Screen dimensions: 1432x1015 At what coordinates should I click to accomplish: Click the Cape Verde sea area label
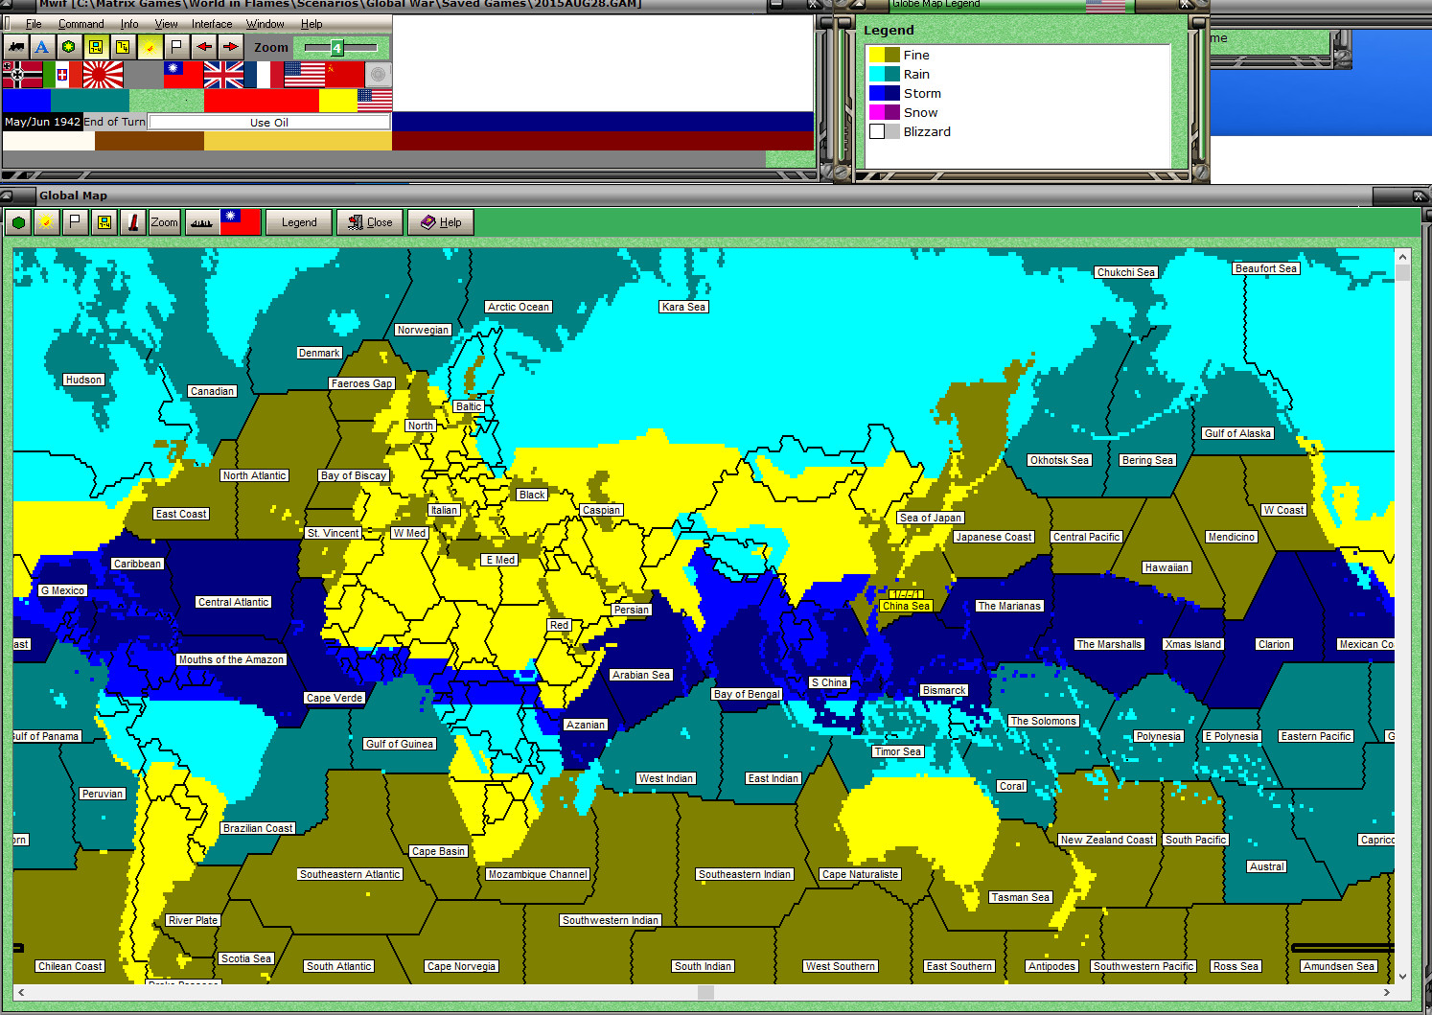335,698
